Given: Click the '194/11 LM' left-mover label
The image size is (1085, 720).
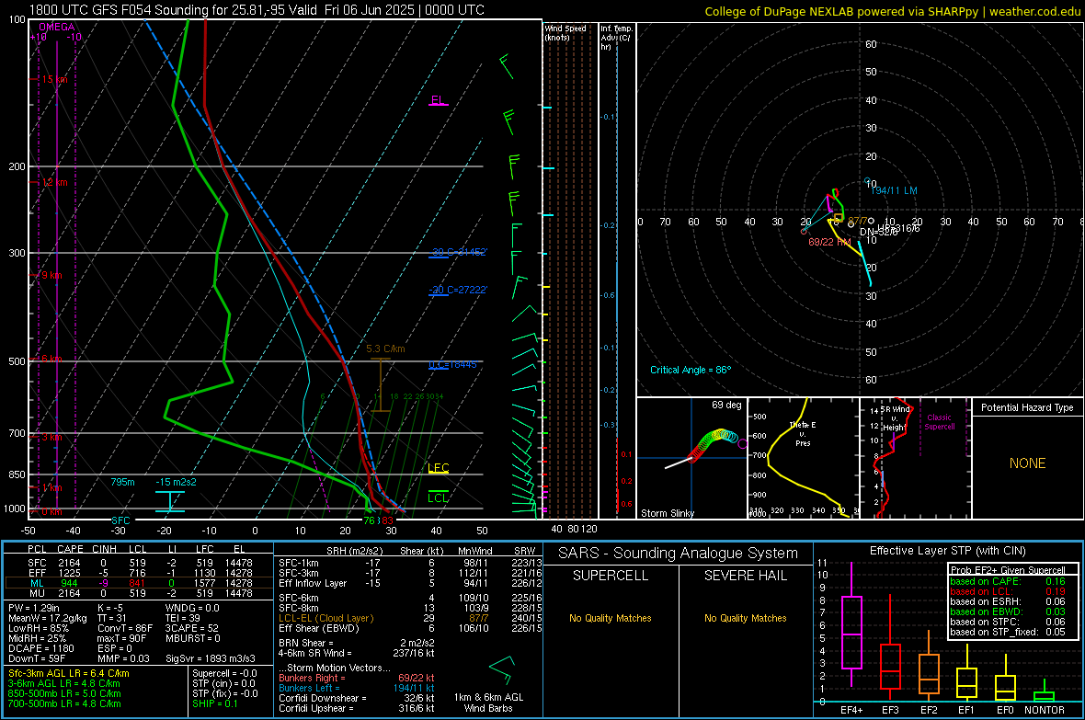Looking at the screenshot, I should point(894,190).
